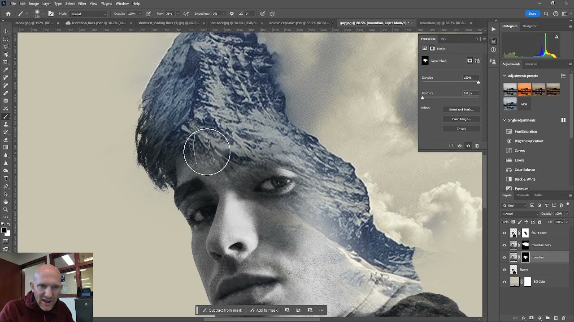The image size is (574, 322).
Task: Go to the Home screen icon
Action: click(8, 14)
